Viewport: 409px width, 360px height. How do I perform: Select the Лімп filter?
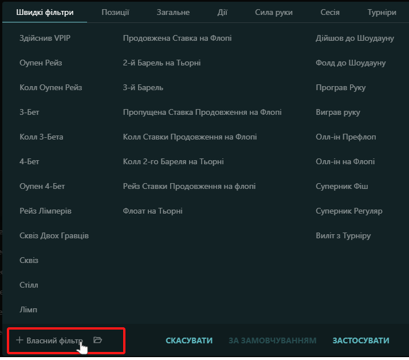(28, 310)
